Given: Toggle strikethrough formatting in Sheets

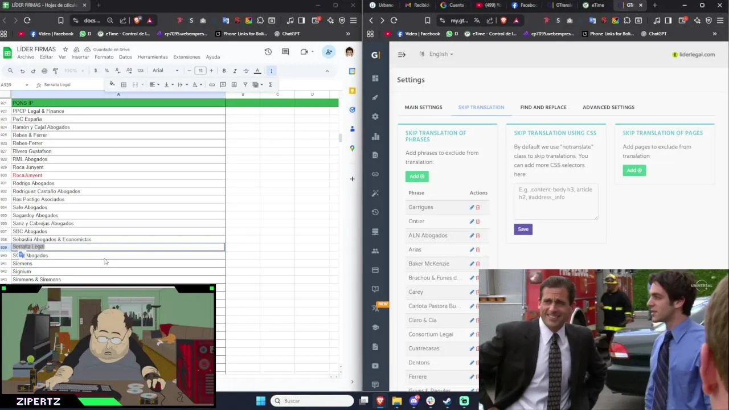Looking at the screenshot, I should pyautogui.click(x=246, y=71).
